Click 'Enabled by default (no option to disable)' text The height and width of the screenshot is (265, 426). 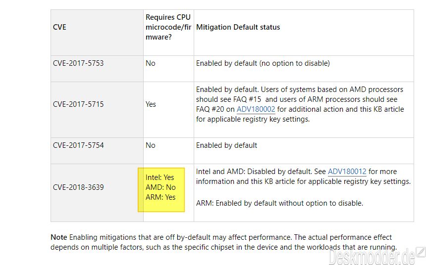point(263,63)
